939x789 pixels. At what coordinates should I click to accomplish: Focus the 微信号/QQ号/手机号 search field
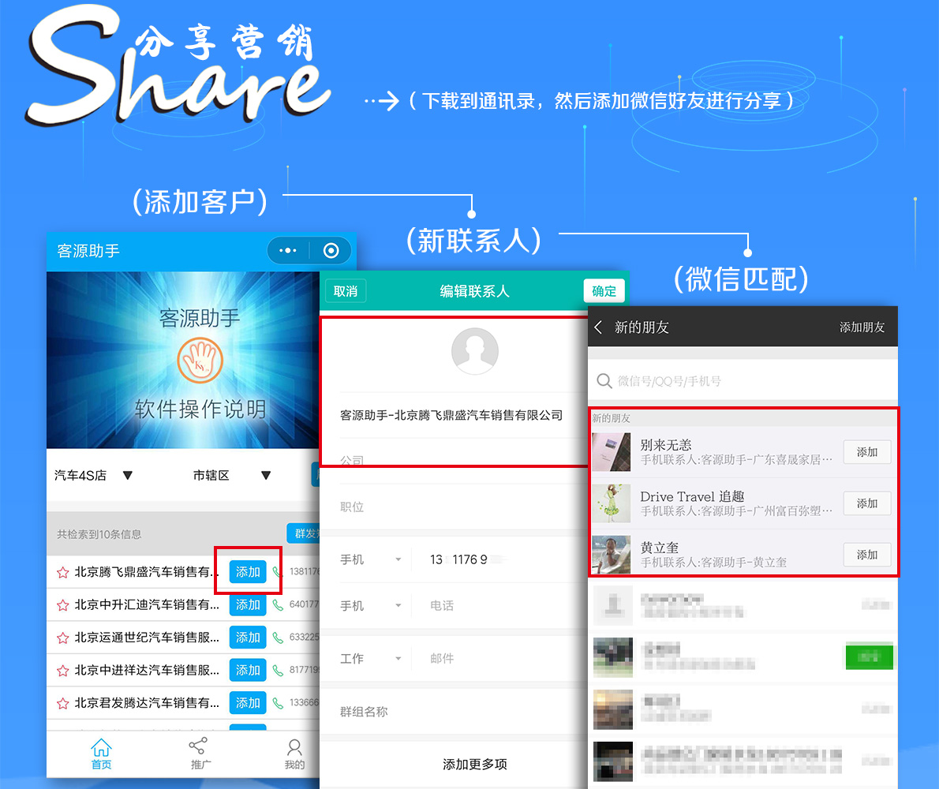coord(743,381)
